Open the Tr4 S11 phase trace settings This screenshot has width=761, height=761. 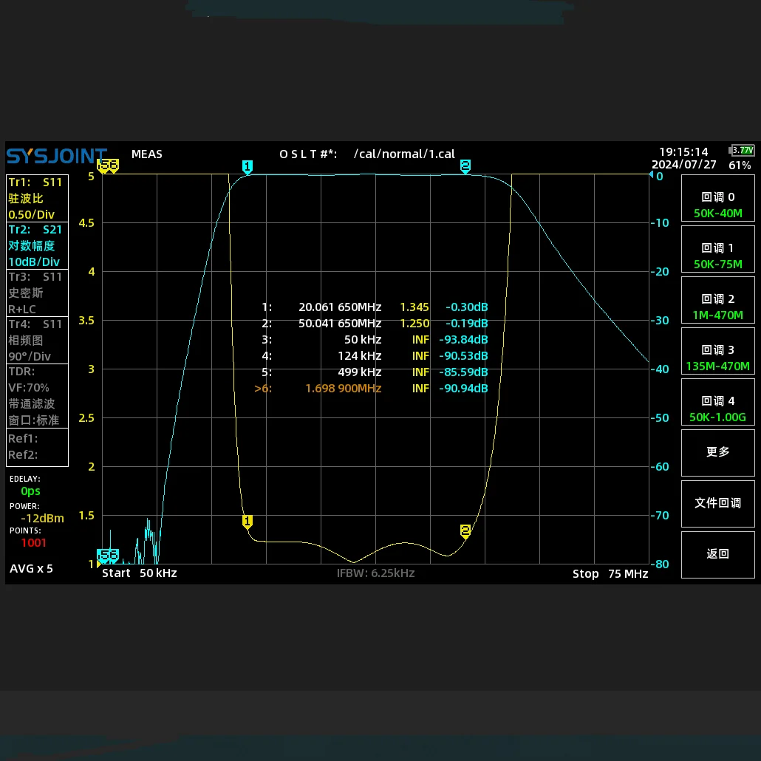(x=37, y=340)
